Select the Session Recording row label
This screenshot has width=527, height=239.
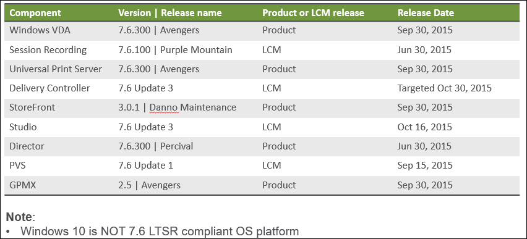[48, 49]
